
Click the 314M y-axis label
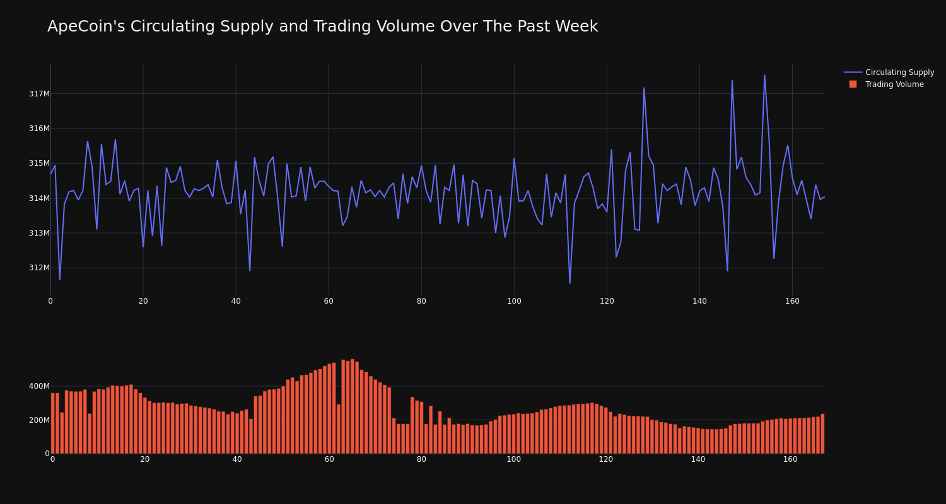[x=39, y=198]
